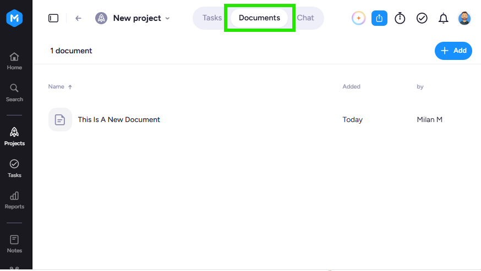Click the document file icon thumbnail
The height and width of the screenshot is (271, 481).
pos(60,120)
